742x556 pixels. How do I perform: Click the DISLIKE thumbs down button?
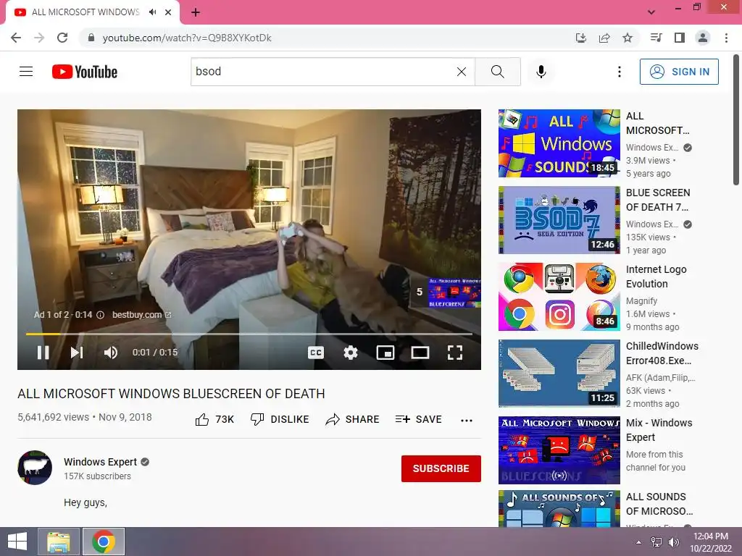click(x=280, y=419)
